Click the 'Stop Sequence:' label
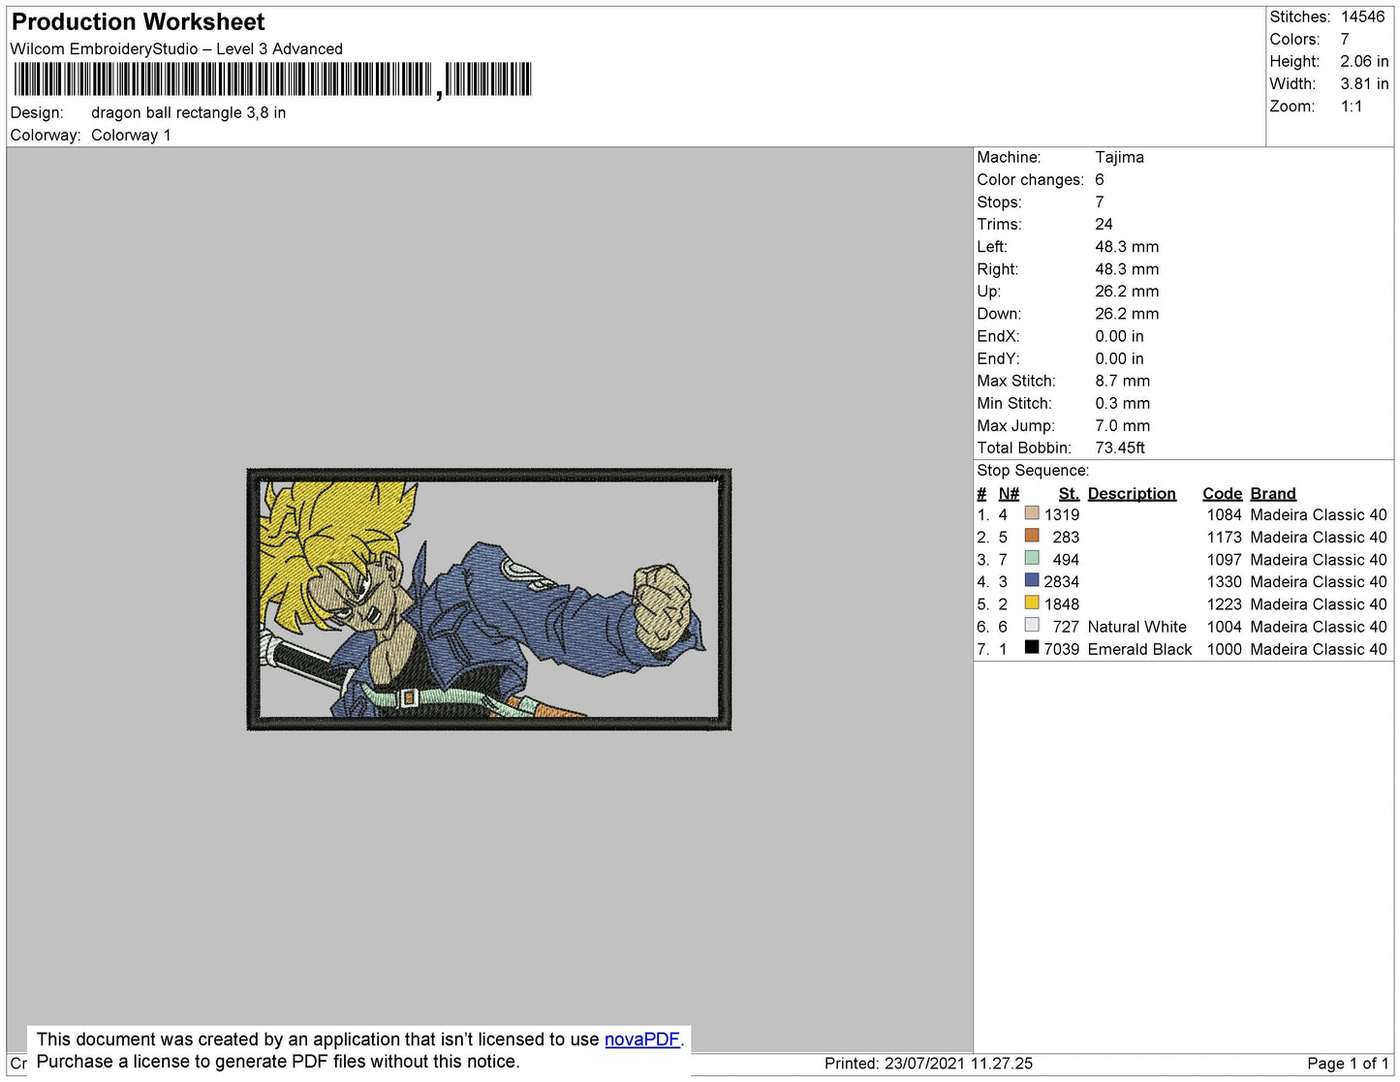Image resolution: width=1400 pixels, height=1082 pixels. (1033, 470)
